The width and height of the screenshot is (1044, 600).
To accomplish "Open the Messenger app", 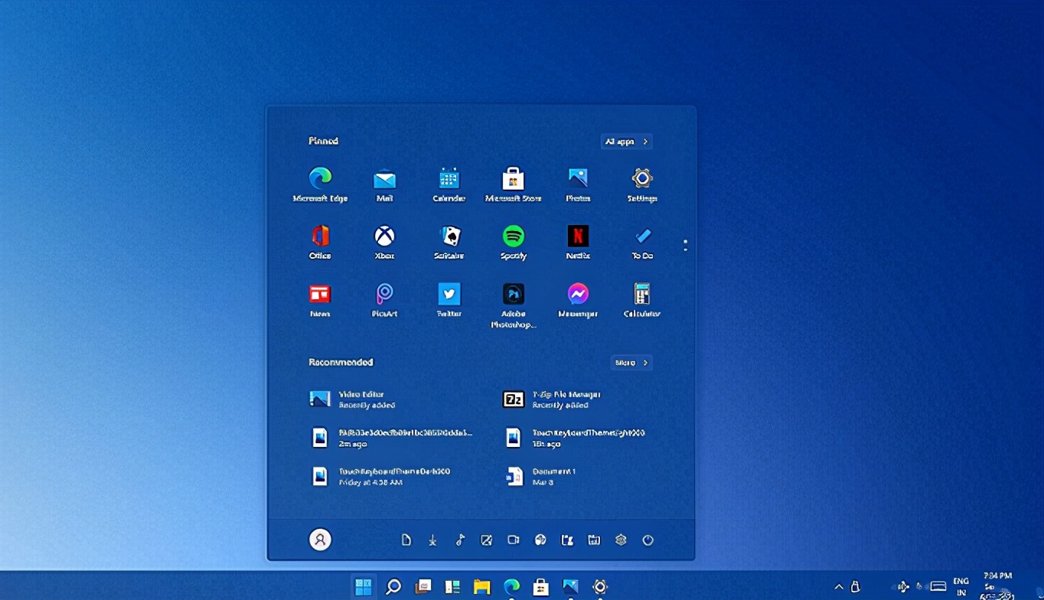I will click(578, 301).
